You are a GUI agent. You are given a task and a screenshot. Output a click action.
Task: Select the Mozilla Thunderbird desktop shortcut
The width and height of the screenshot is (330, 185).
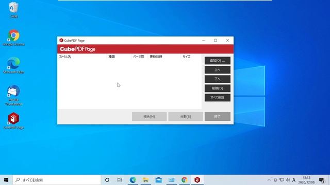point(14,95)
